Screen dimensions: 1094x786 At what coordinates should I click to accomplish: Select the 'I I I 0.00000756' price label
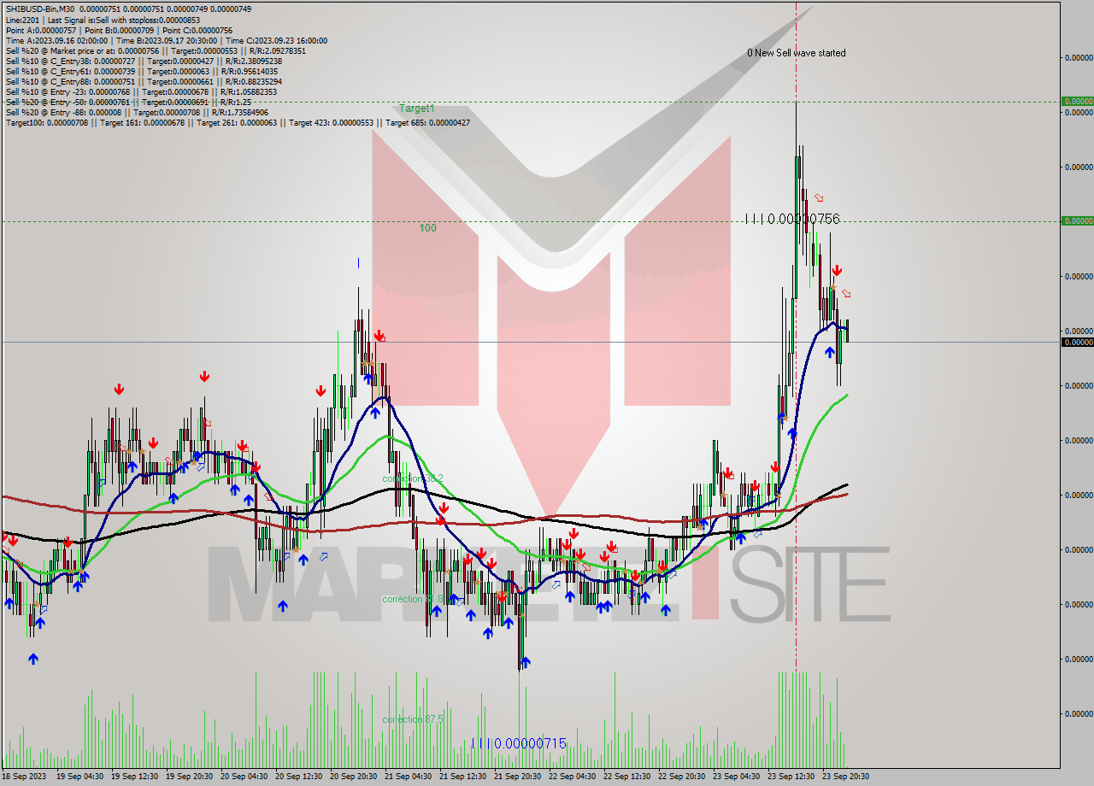click(x=792, y=219)
